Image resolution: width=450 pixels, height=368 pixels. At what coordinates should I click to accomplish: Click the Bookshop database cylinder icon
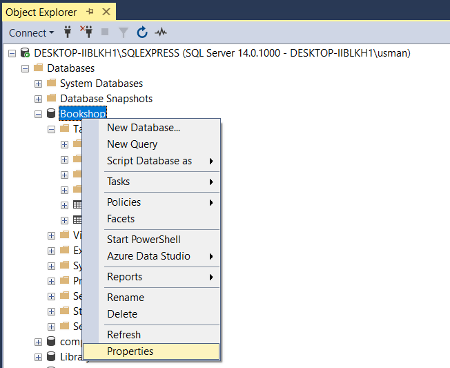click(x=51, y=114)
